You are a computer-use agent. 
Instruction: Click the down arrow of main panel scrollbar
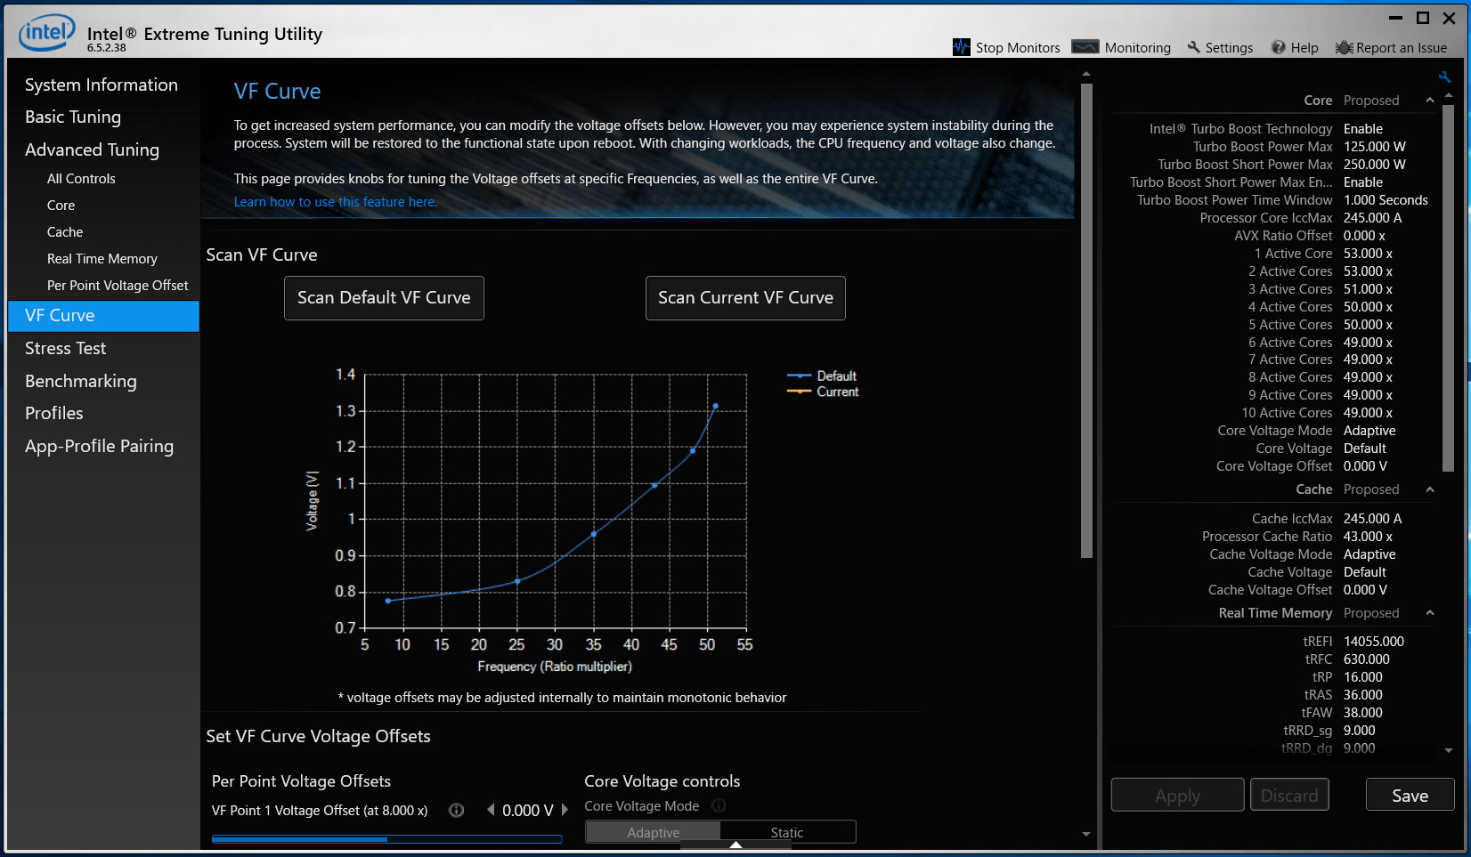(1085, 834)
